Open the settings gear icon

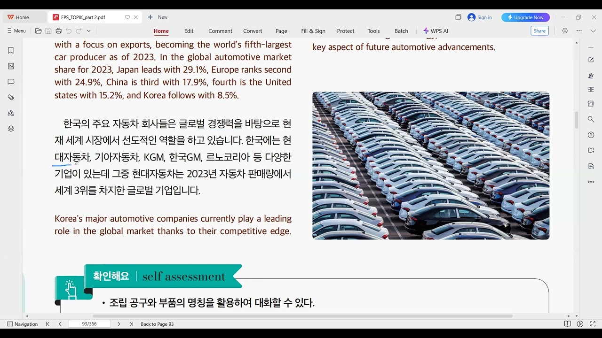(565, 31)
